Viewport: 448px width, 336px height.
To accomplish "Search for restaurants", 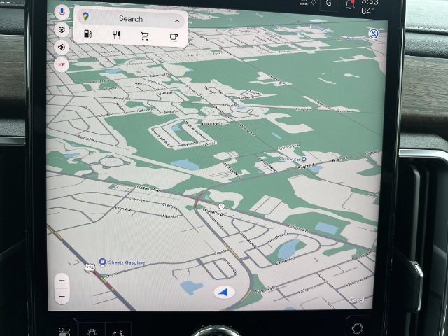I will pos(116,35).
